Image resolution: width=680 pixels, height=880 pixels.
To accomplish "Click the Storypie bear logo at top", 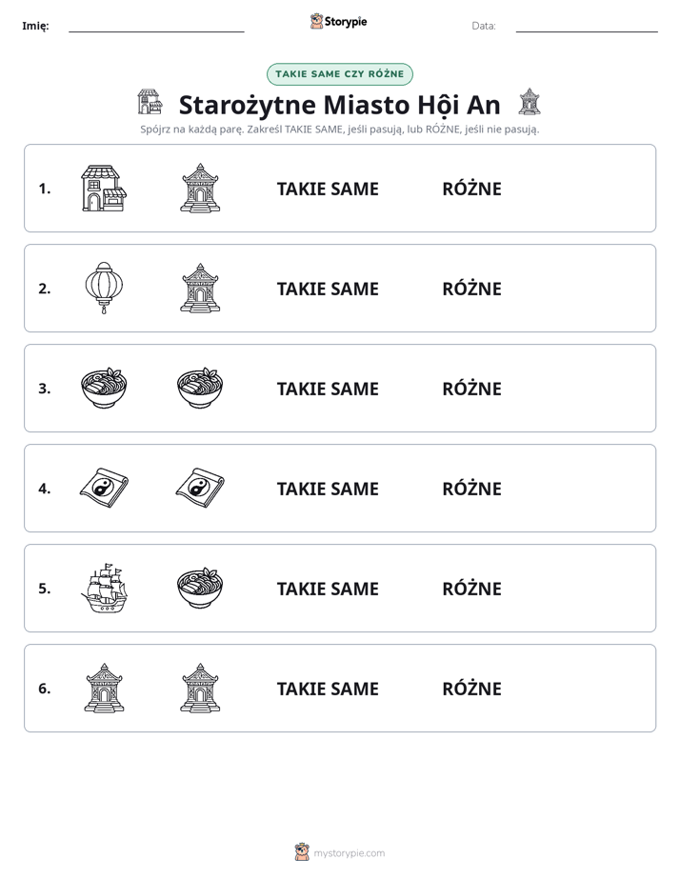I will 317,21.
